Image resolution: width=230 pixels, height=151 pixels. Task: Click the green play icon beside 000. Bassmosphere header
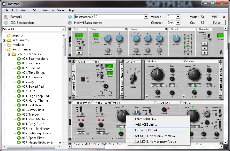[x=6, y=23]
